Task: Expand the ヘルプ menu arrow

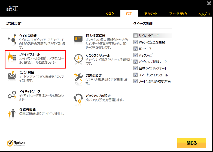Action: [x=209, y=14]
